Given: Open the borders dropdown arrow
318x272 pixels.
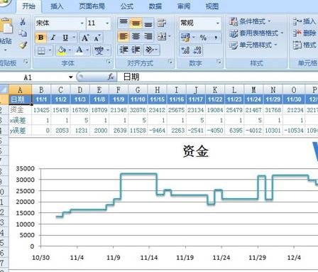Looking at the screenshot, I should pos(50,50).
